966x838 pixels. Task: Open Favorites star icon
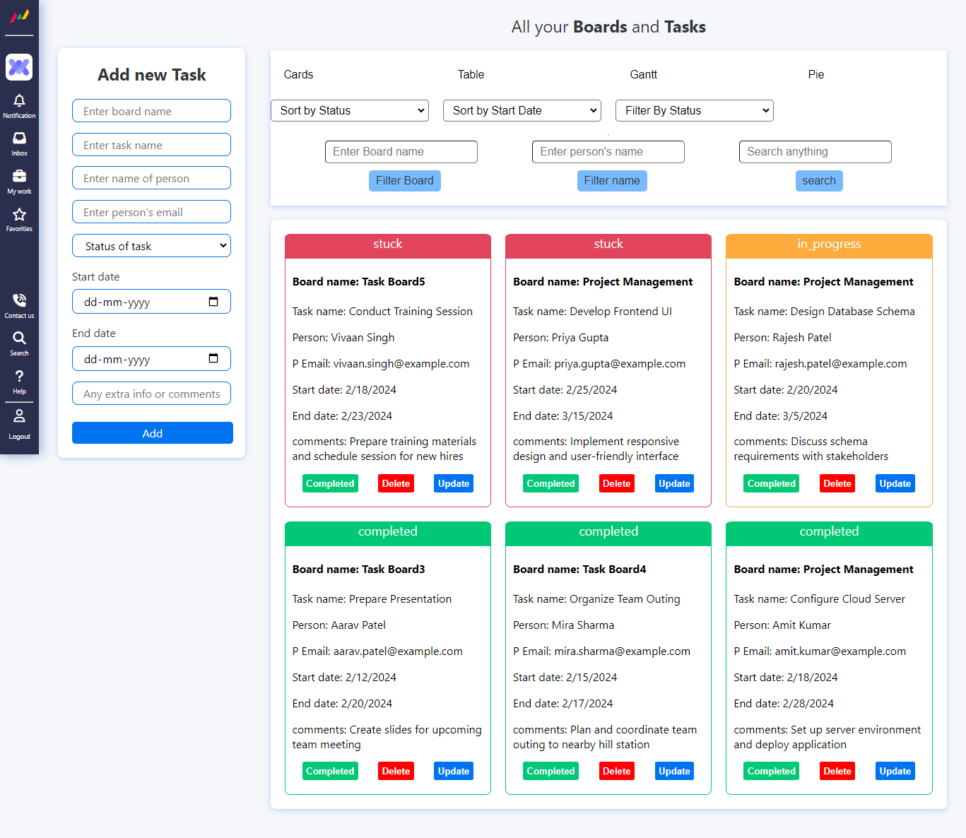pos(19,214)
